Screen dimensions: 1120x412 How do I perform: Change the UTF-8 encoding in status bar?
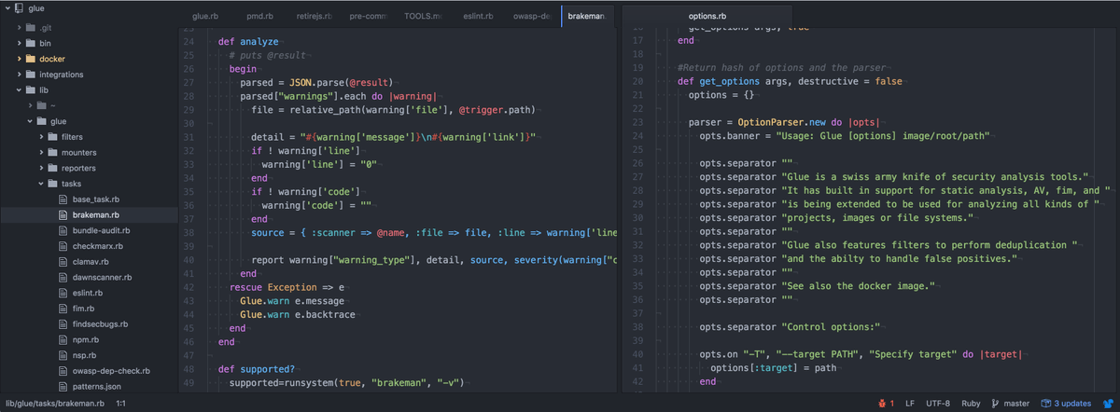click(938, 404)
